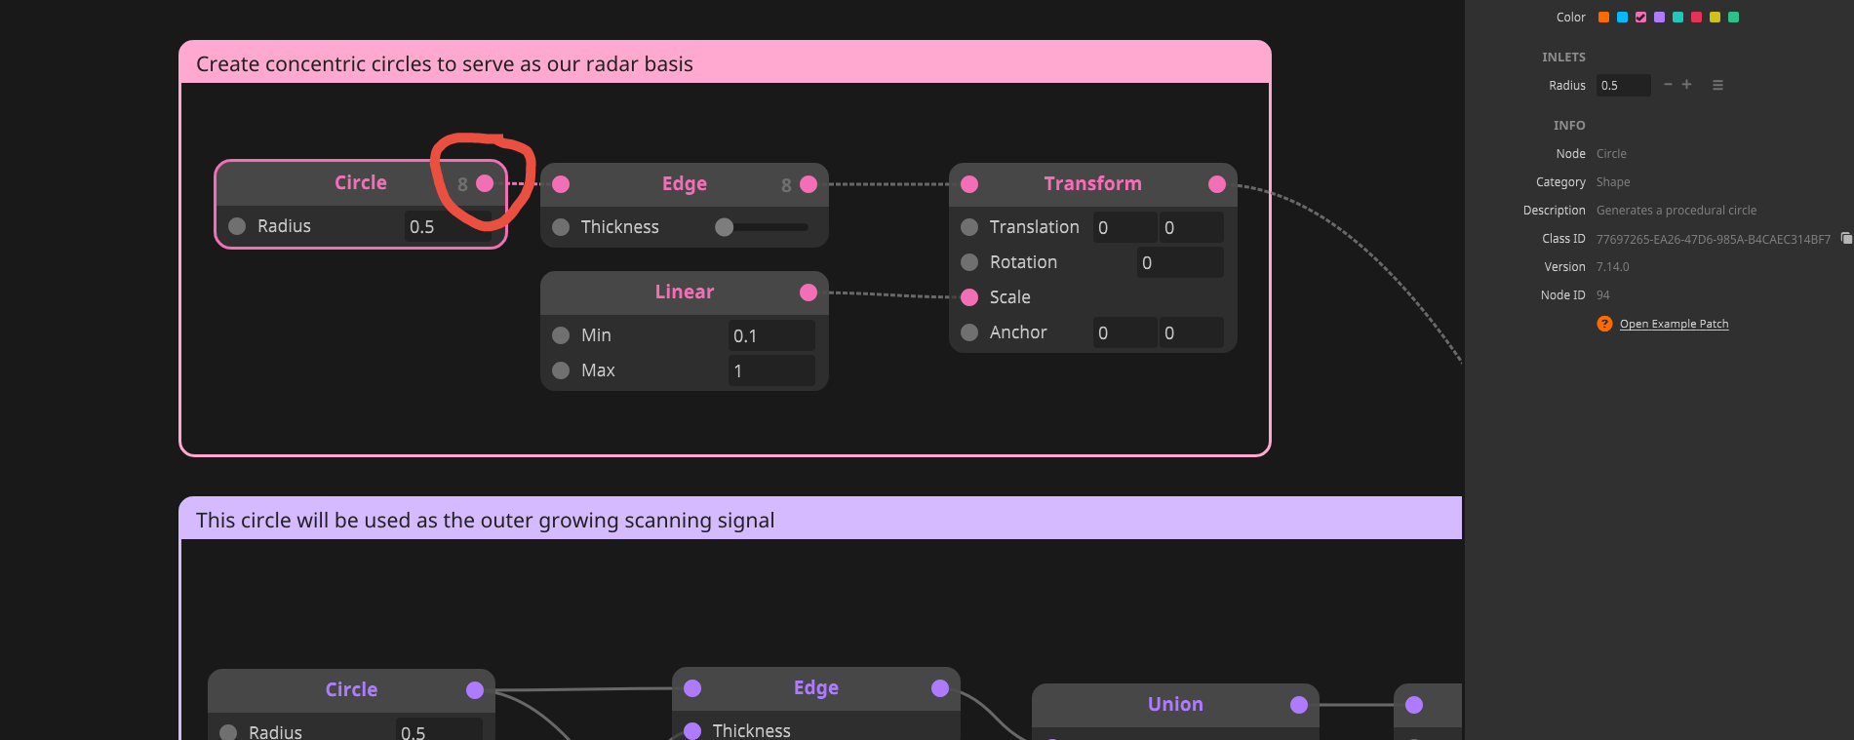Toggle the checked pink color swatch

(1640, 18)
